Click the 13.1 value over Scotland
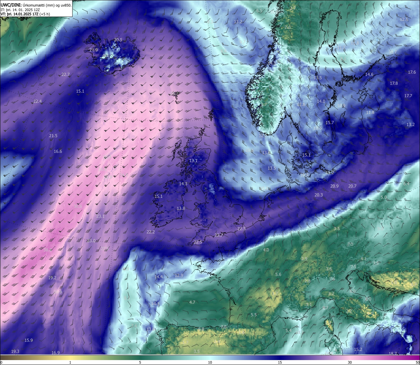This screenshot has height=365, width=420. 193,160
